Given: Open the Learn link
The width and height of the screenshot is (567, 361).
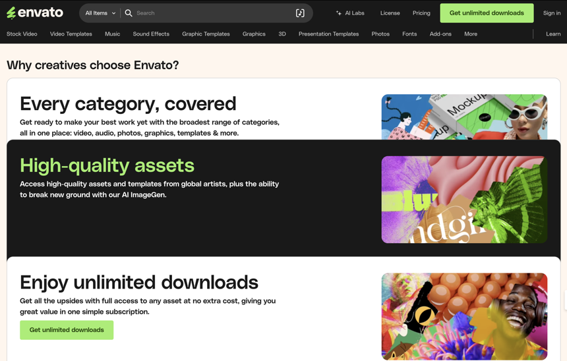Looking at the screenshot, I should (x=553, y=34).
